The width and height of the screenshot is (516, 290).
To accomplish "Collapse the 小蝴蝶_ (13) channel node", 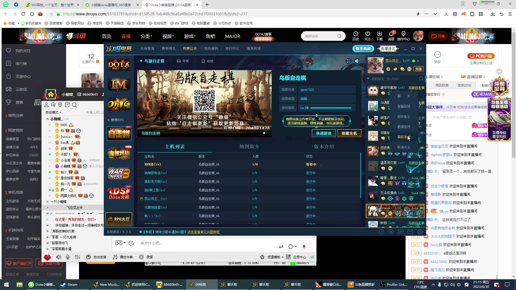I will click(x=48, y=119).
